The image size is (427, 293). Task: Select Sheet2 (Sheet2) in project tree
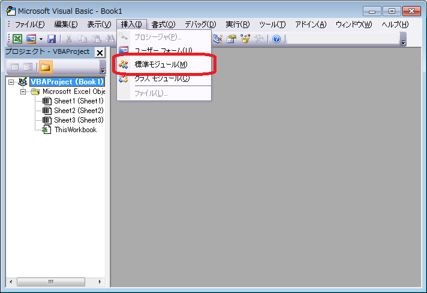click(x=79, y=111)
